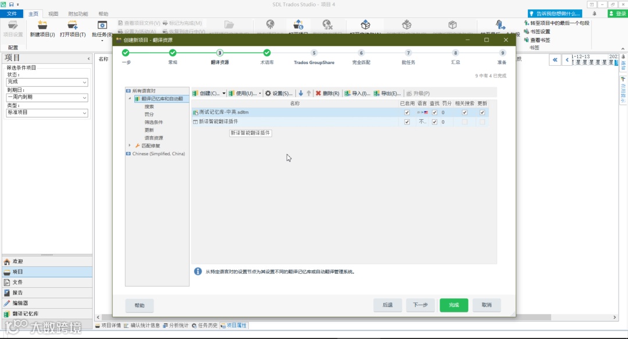Open the Project Details (项目详情) bottom tab
Image resolution: width=628 pixels, height=339 pixels.
click(108, 326)
